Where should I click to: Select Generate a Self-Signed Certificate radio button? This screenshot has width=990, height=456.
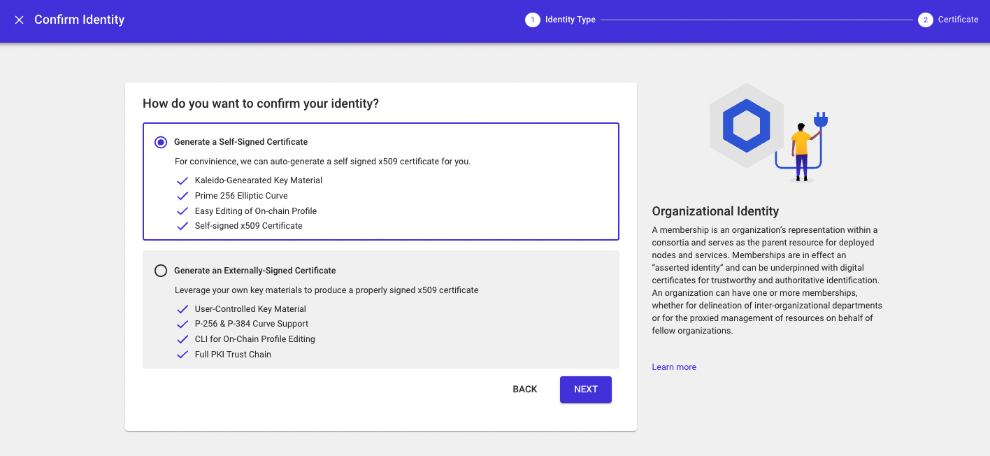point(161,142)
